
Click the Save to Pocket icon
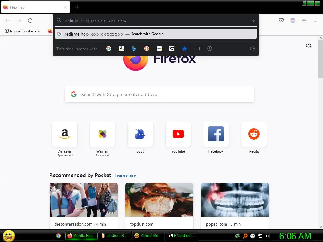tap(281, 20)
